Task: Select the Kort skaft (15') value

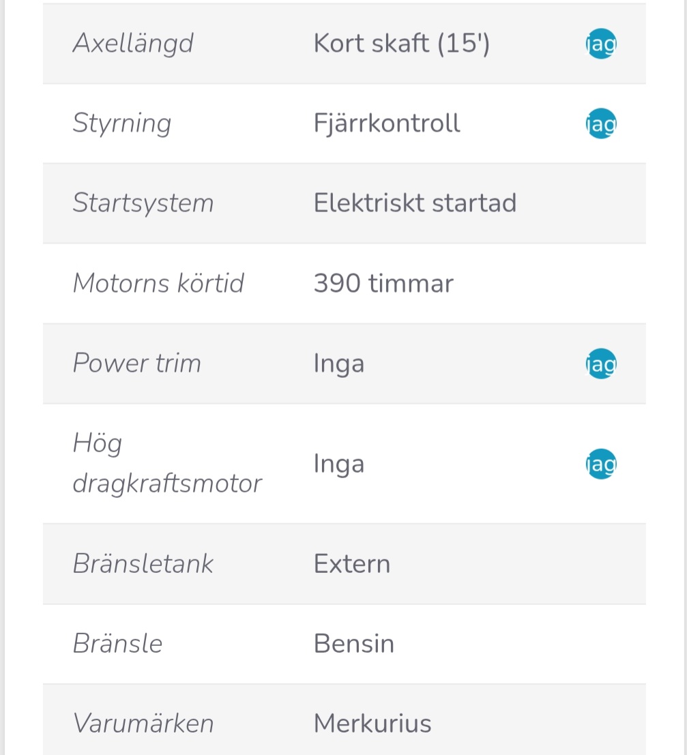Action: point(401,44)
